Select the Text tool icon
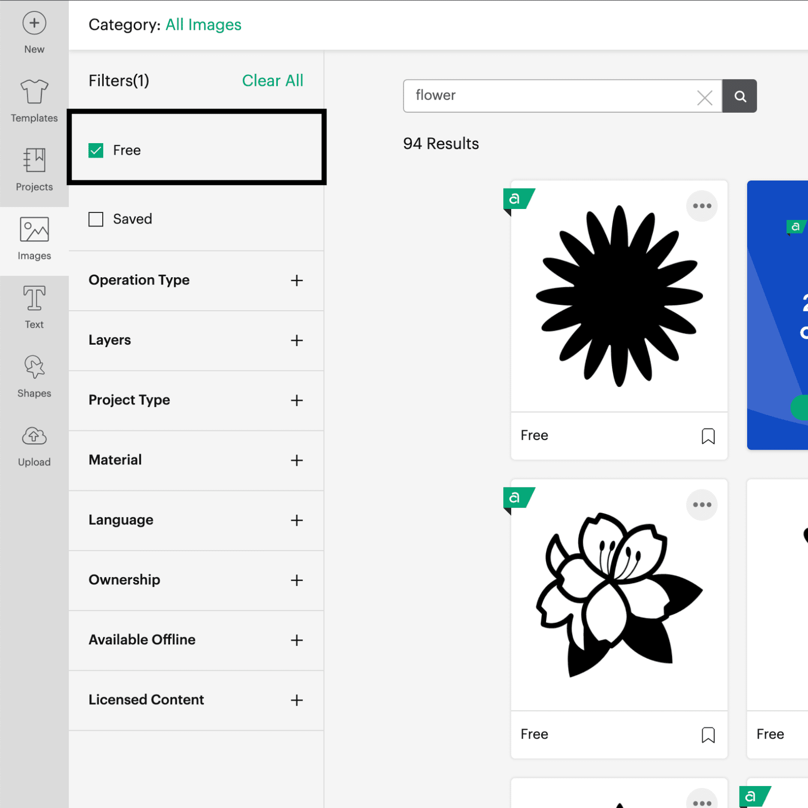 (34, 298)
